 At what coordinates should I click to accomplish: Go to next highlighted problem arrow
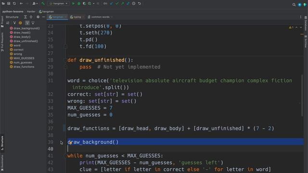301,27
